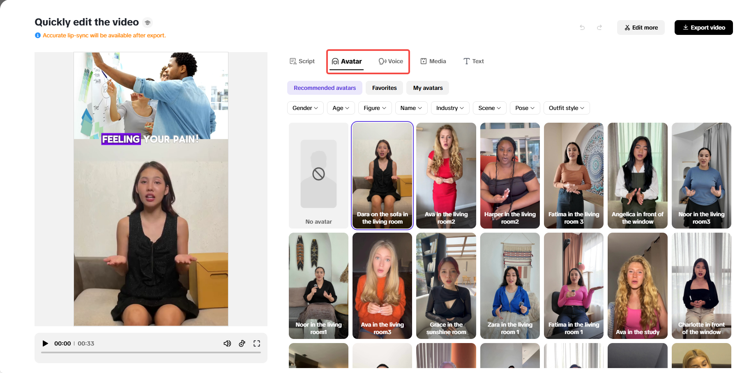This screenshot has height=373, width=742.
Task: Open the Voice tab
Action: point(391,61)
